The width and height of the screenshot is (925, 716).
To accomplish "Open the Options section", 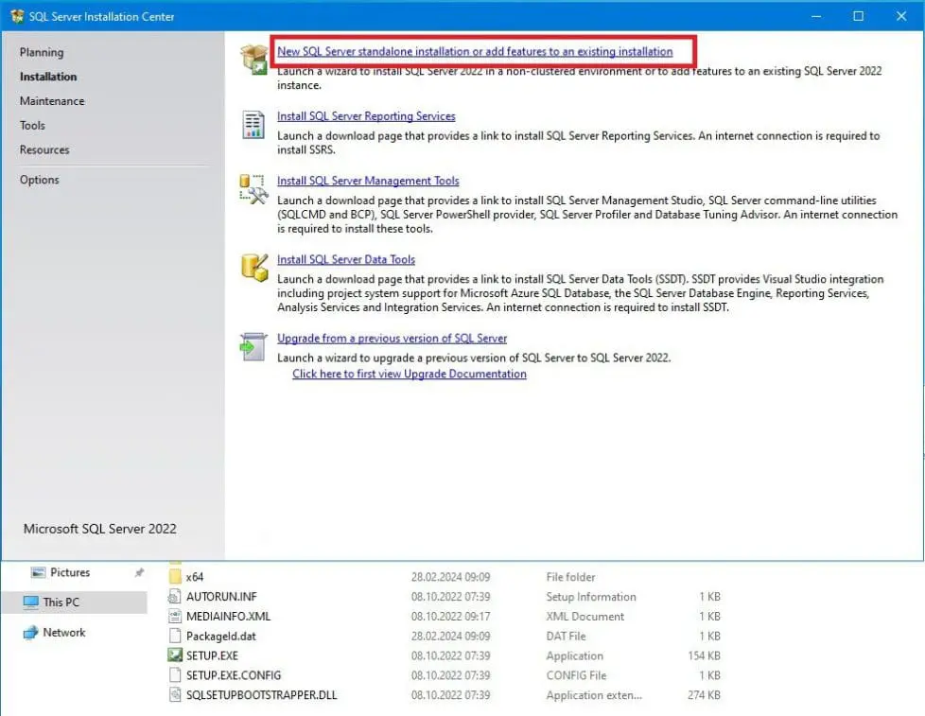I will 37,180.
